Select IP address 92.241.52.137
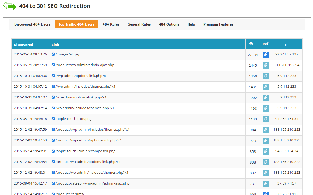Viewport: 313px width, 195px height. (287, 54)
